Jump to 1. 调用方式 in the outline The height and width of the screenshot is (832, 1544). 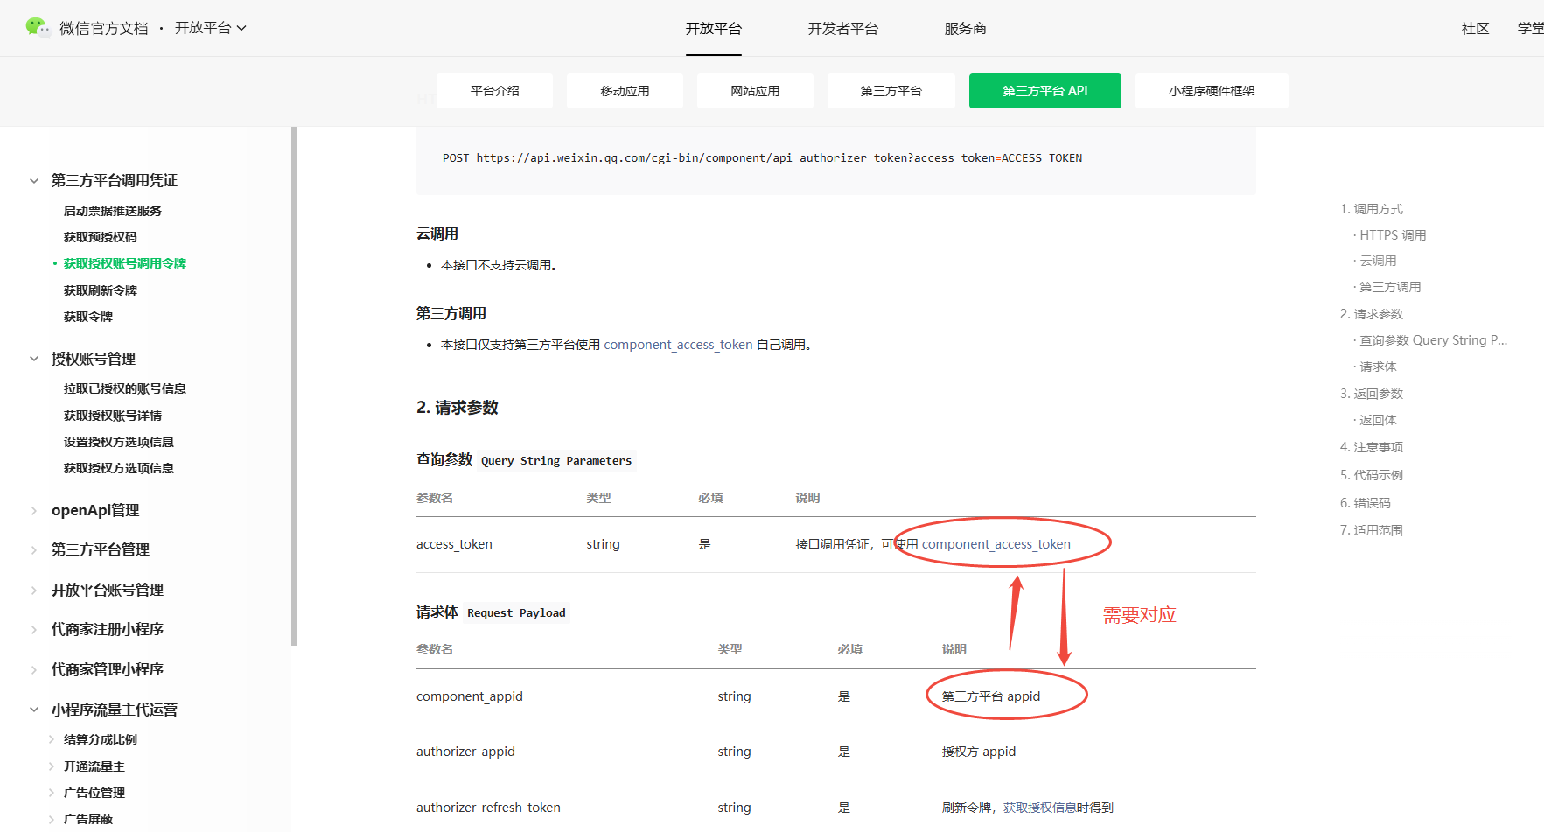coord(1372,209)
